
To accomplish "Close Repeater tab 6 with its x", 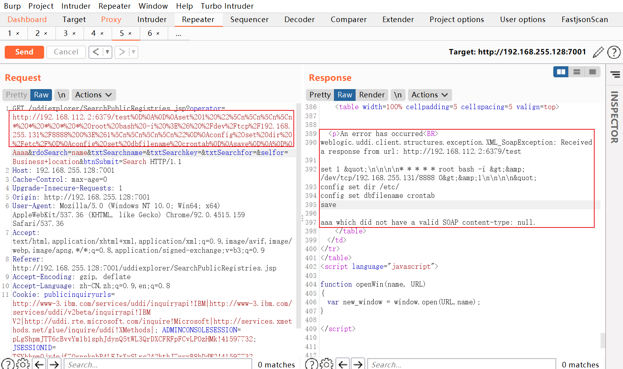I will [158, 34].
